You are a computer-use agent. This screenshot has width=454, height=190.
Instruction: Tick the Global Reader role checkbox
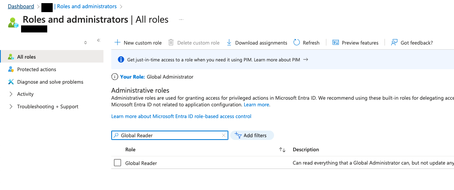tap(117, 163)
